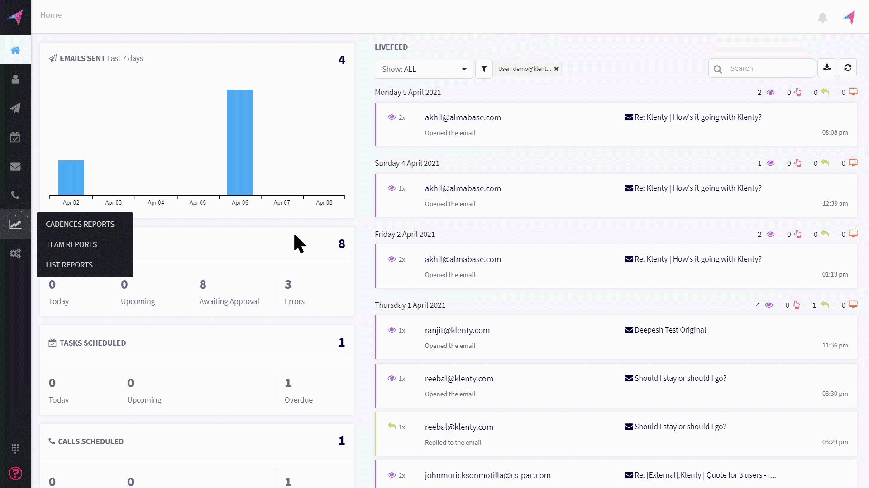This screenshot has height=488, width=869.
Task: Open the user profile menu top right
Action: click(x=850, y=18)
